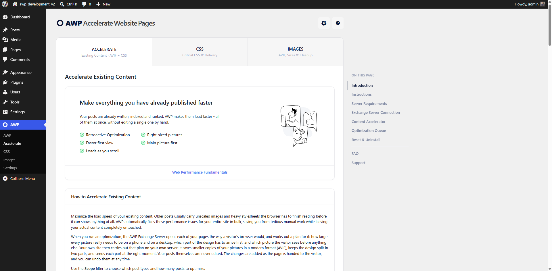Click the WordPress logo icon

5,4
